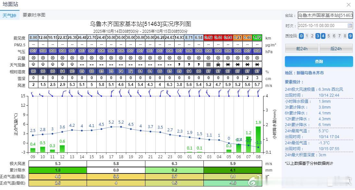Viewport: 355px width, 190px height.
Task: Toggle quality code 3
Action: (x=318, y=36)
